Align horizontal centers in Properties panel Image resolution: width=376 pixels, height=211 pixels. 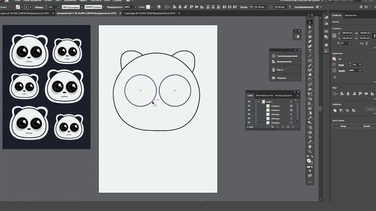[x=348, y=94]
